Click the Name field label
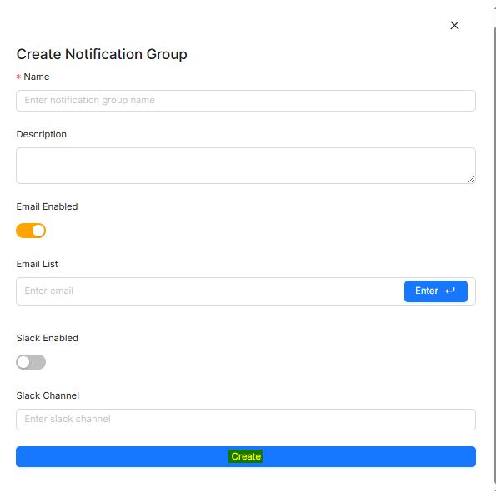The height and width of the screenshot is (497, 496). [37, 77]
